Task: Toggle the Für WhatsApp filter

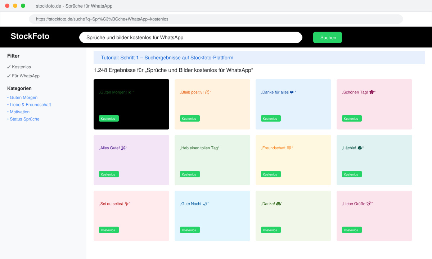Action: (x=23, y=76)
